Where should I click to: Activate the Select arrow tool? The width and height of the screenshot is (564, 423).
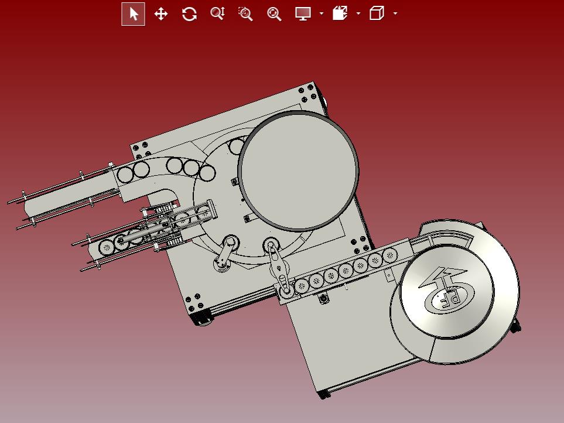(133, 14)
